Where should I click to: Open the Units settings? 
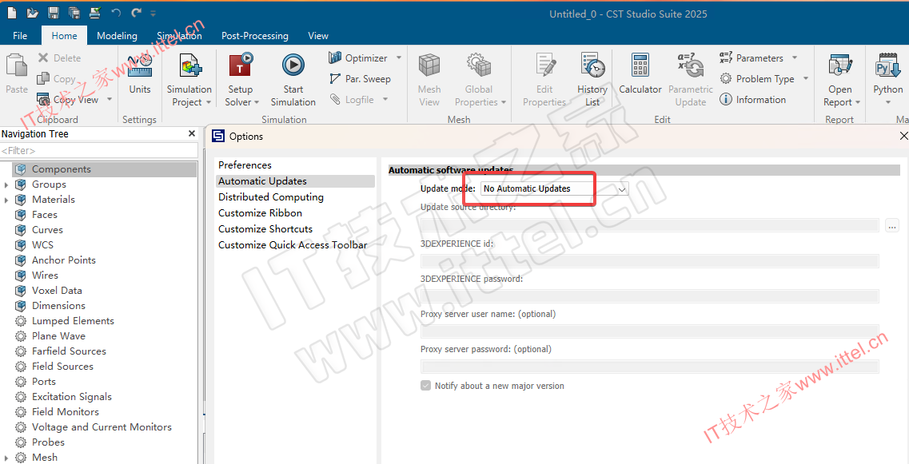click(140, 73)
